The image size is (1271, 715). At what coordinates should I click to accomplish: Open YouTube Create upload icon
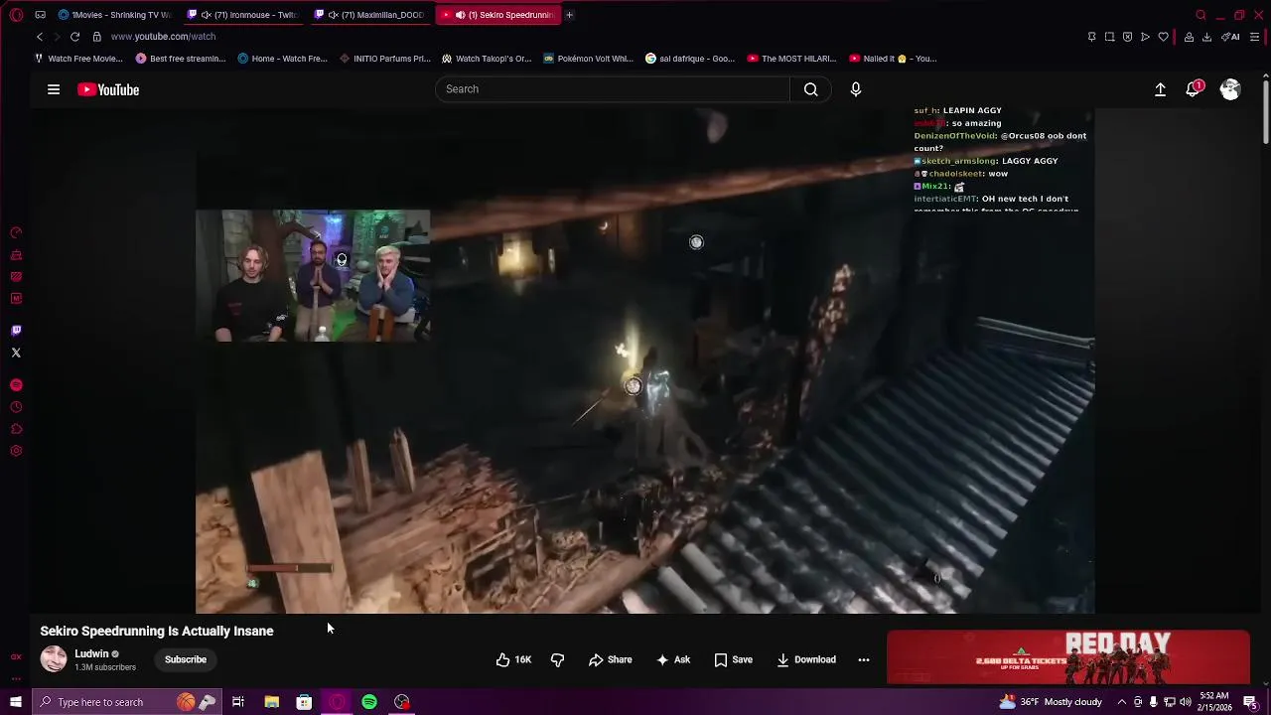coord(1160,89)
